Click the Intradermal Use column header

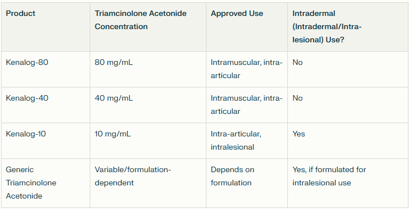[348, 27]
